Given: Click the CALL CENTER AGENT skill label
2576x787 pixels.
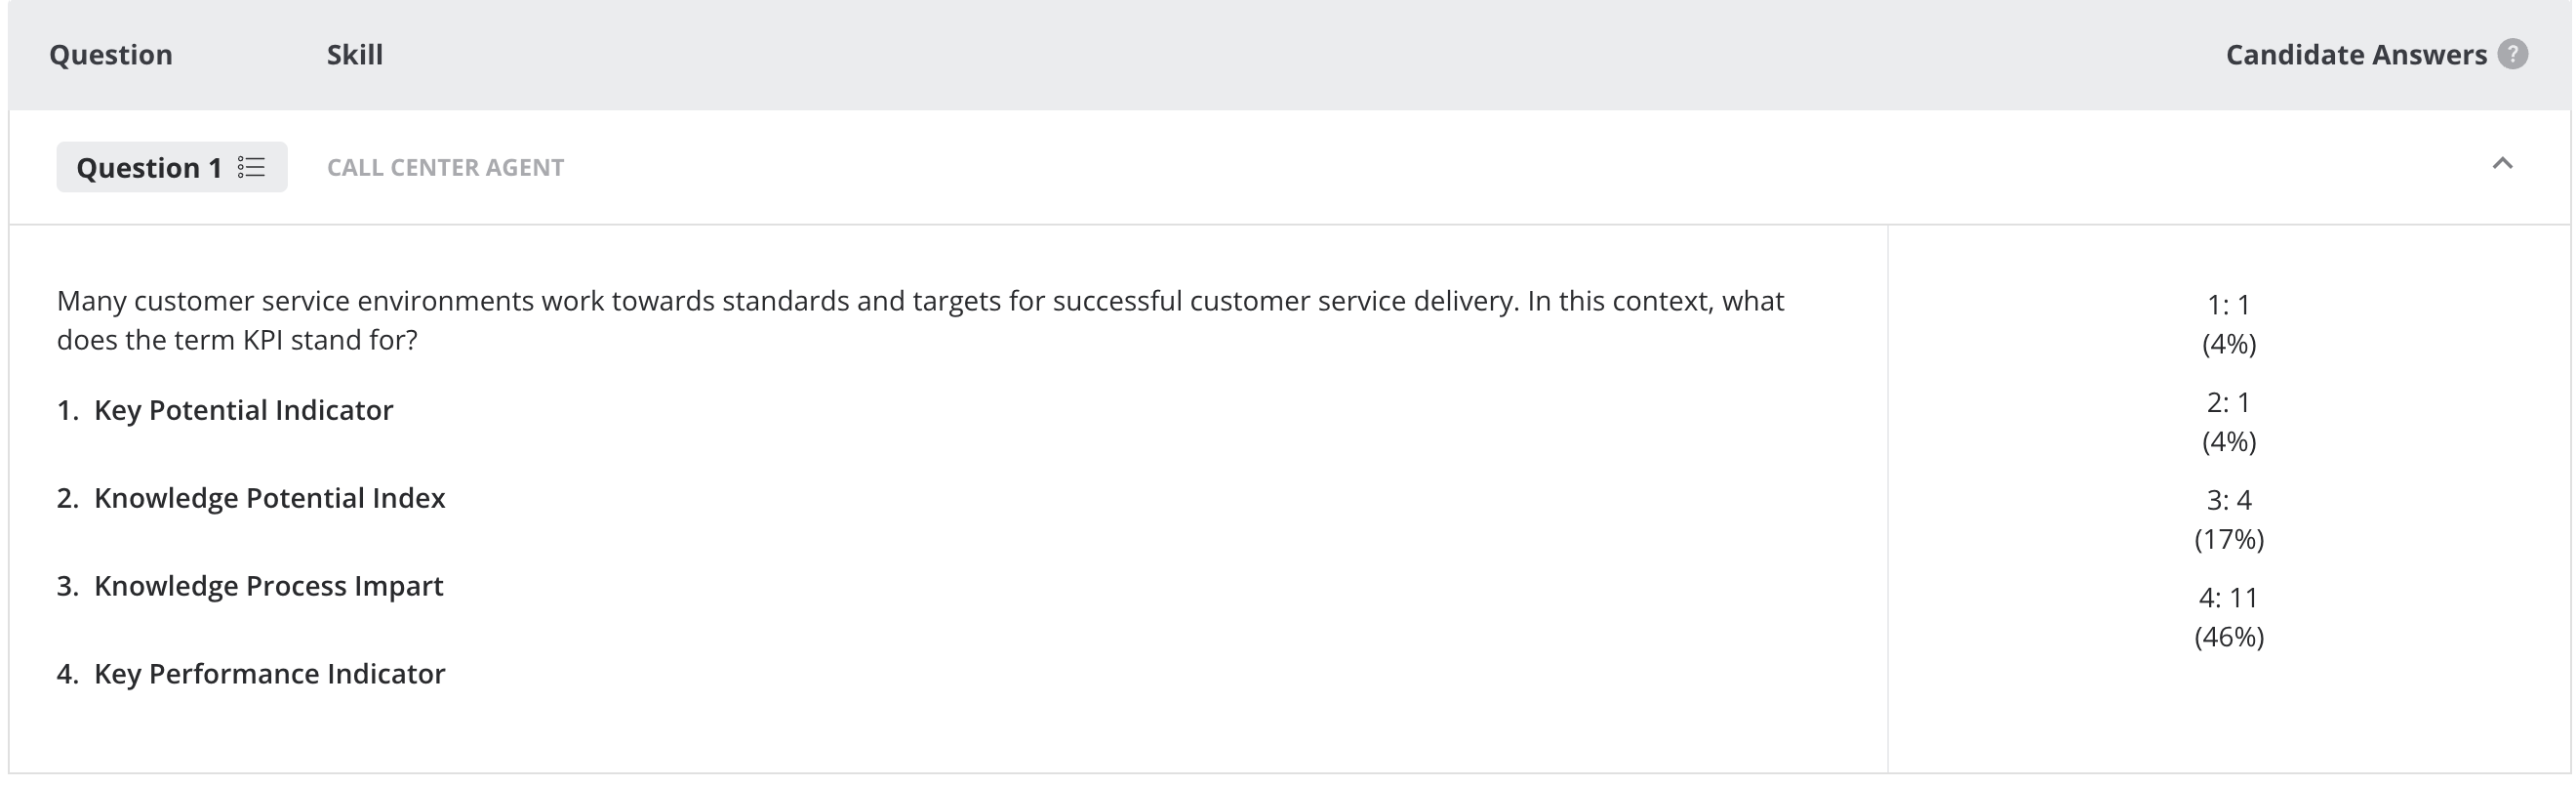Looking at the screenshot, I should [x=445, y=167].
